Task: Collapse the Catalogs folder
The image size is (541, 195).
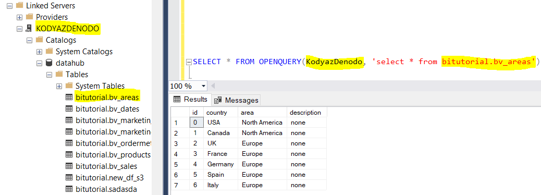Action: tap(29, 40)
